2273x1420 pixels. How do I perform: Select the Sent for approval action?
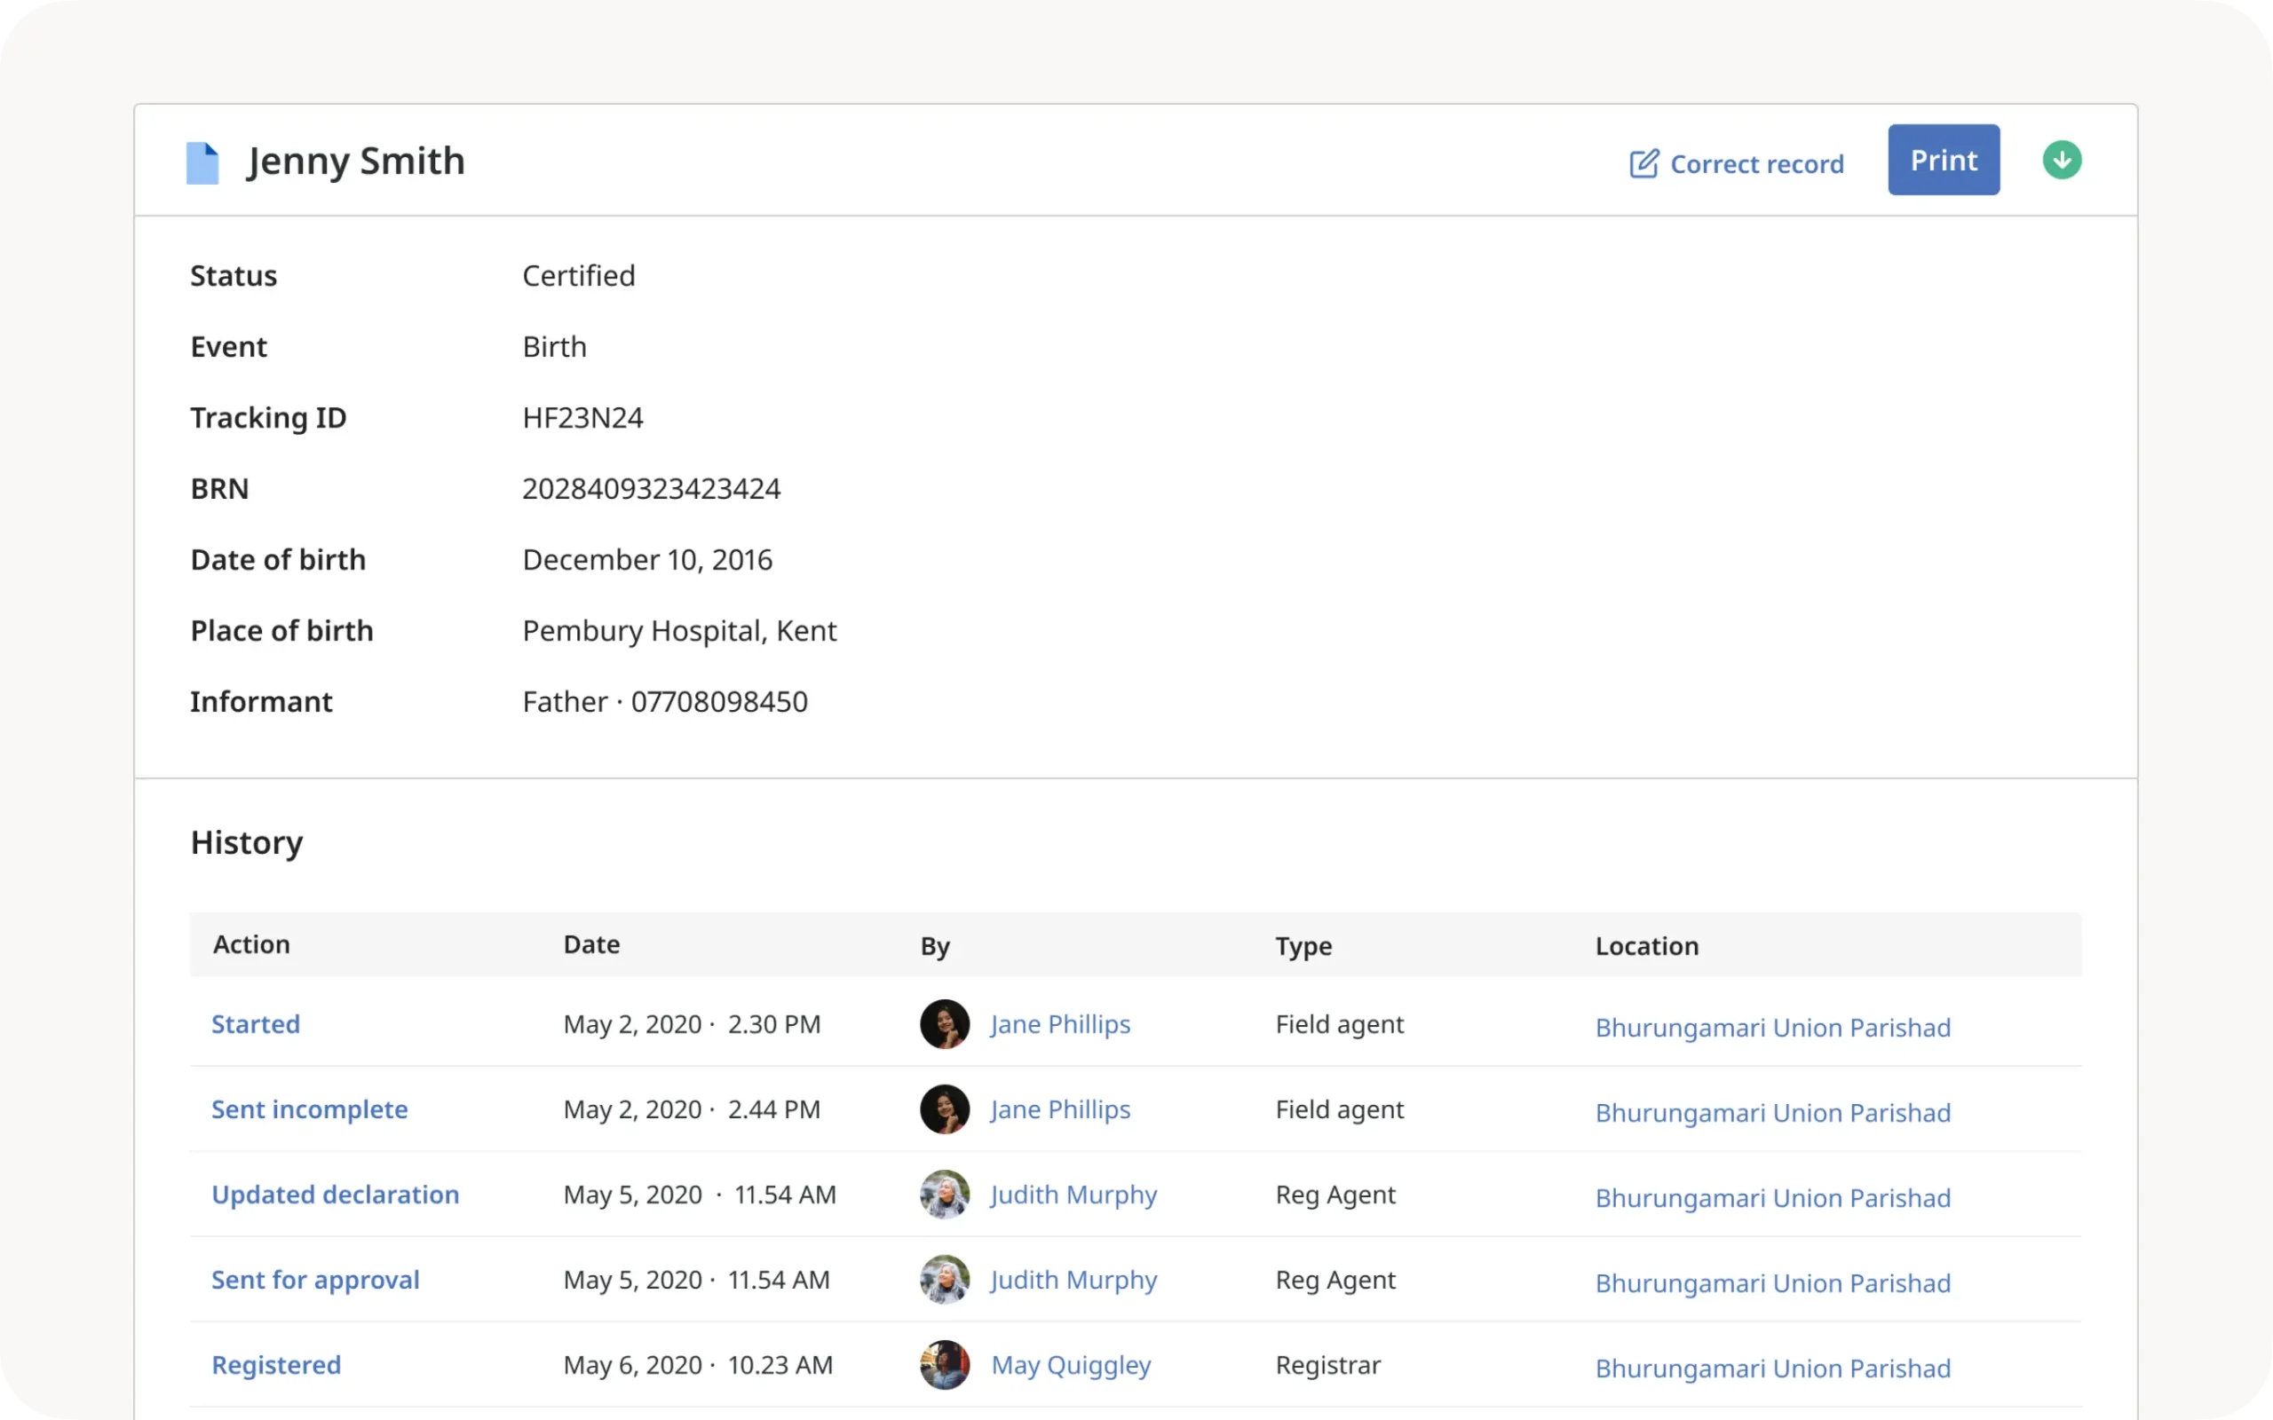coord(314,1279)
